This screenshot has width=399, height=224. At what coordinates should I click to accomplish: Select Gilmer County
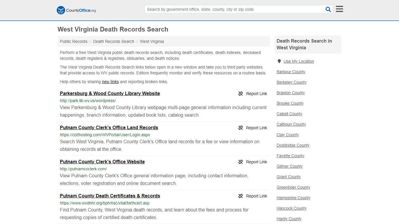pos(289,166)
